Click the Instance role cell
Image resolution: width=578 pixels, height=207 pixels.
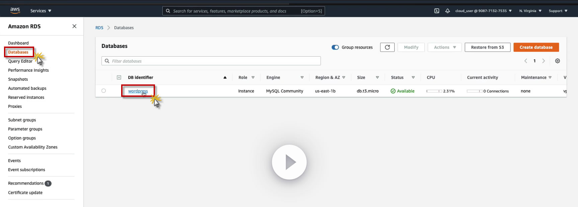click(x=246, y=91)
